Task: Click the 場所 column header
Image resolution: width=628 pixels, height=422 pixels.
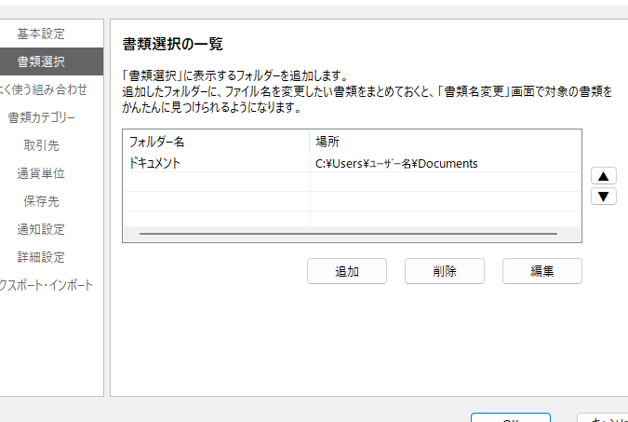Action: point(445,142)
